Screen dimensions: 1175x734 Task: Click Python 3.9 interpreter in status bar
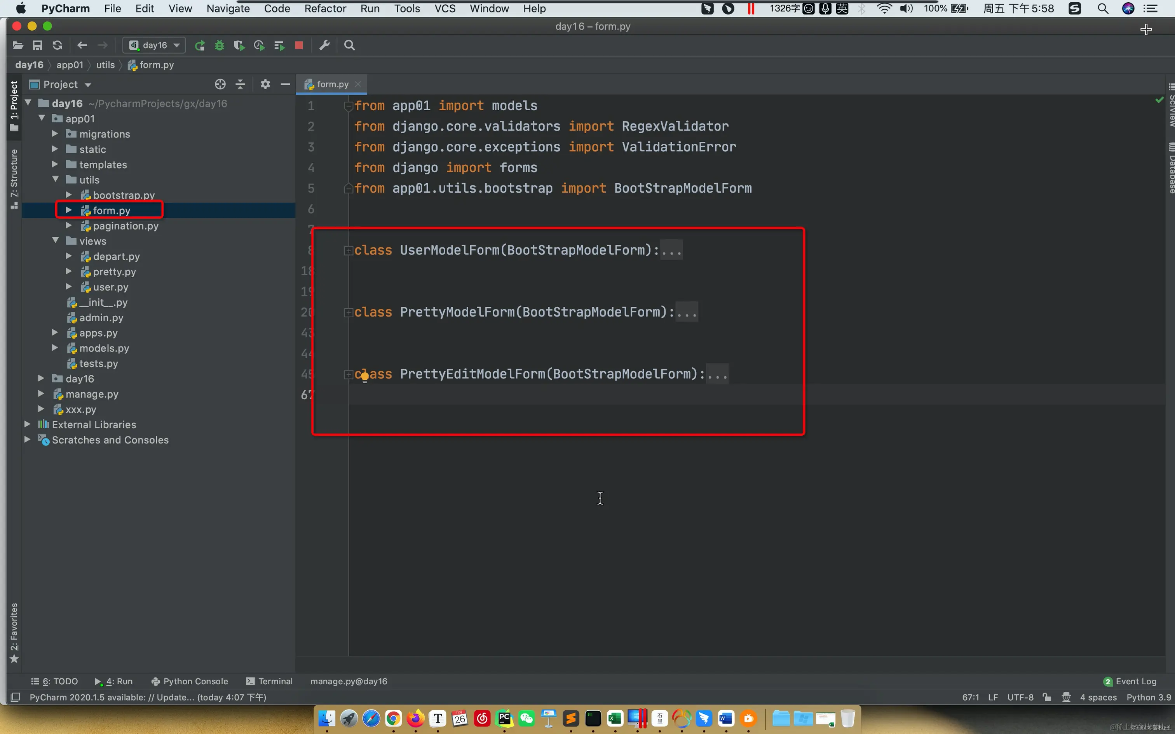(x=1148, y=697)
